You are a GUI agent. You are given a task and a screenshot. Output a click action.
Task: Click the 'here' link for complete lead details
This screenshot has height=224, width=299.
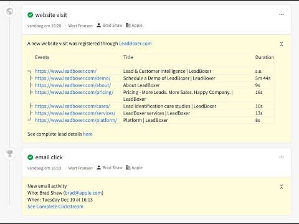point(88,134)
